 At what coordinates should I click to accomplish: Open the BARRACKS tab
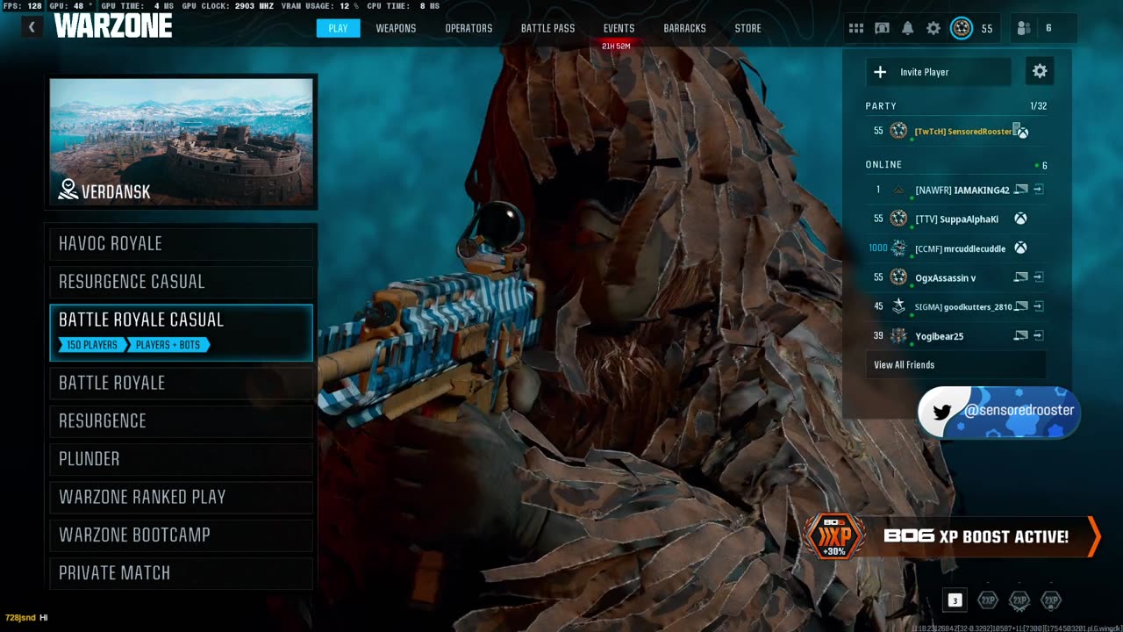[x=684, y=28]
